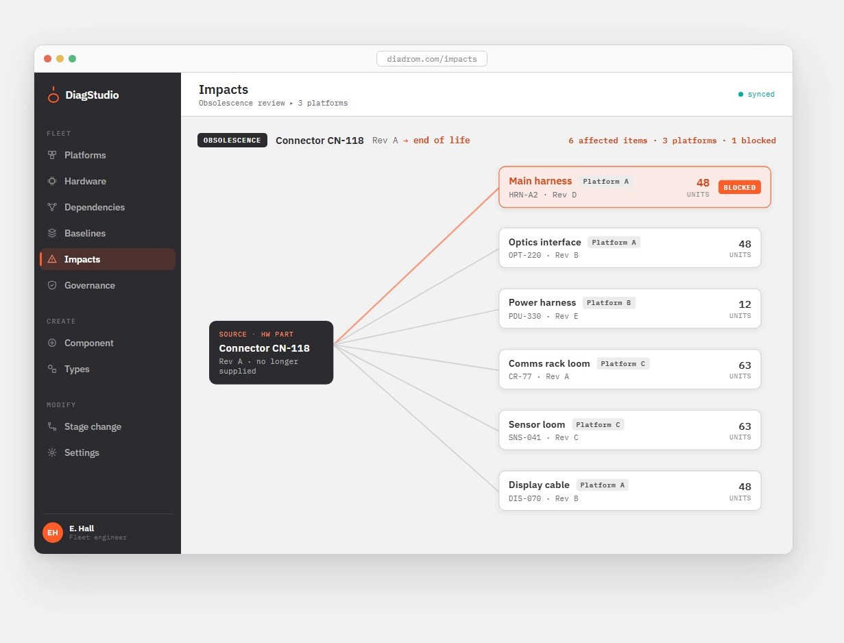Click Platform C tag on Comms rack loom

(x=623, y=364)
